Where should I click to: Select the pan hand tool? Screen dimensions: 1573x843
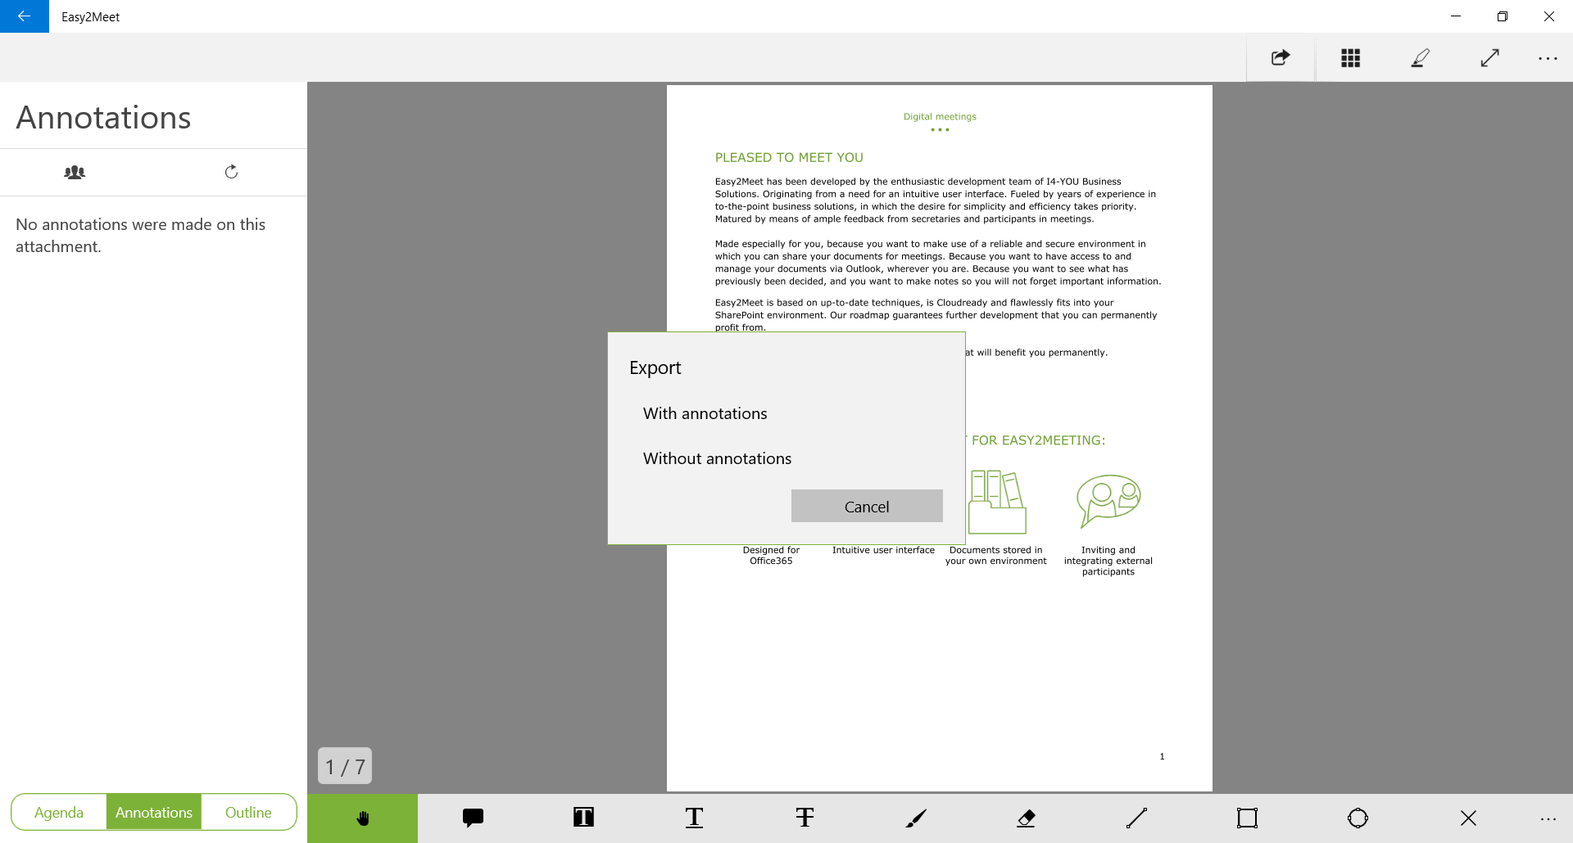pos(362,818)
